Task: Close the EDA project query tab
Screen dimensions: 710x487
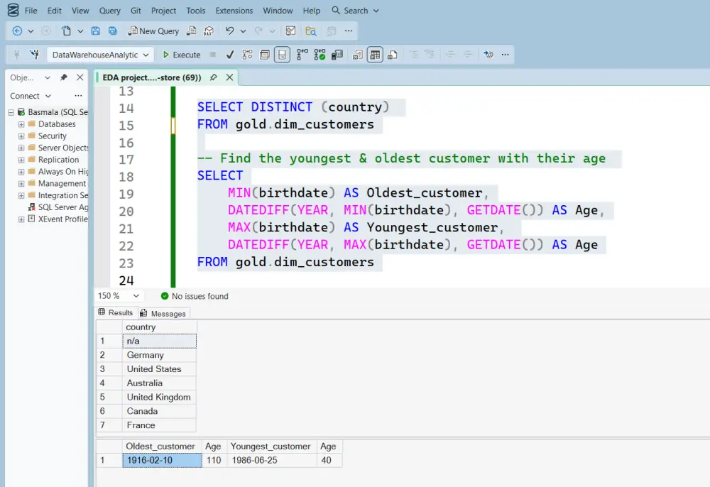Action: pyautogui.click(x=229, y=77)
